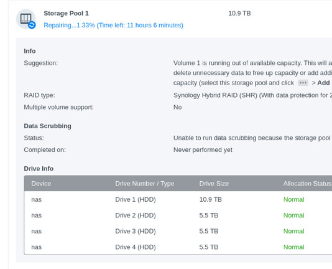This screenshot has width=332, height=269.
Task: Select the Drive 3 (HDD) row
Action: (178, 231)
